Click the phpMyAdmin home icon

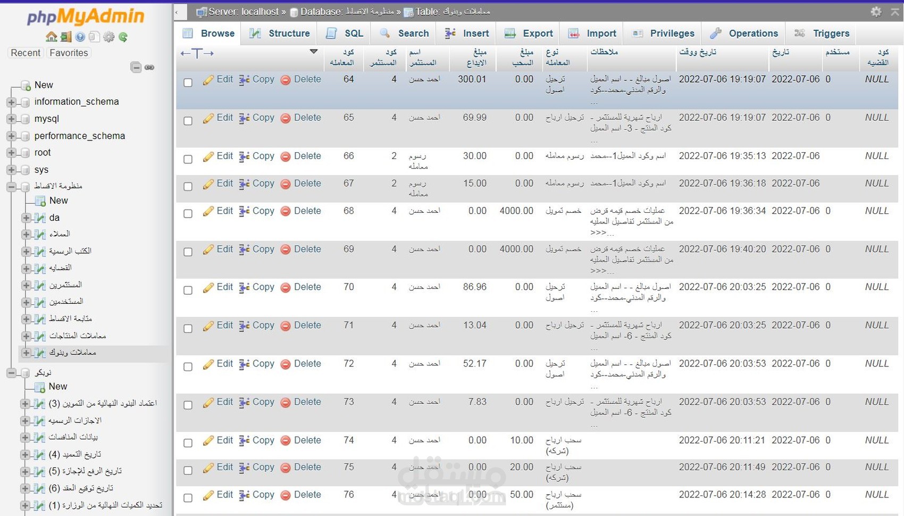click(x=52, y=37)
